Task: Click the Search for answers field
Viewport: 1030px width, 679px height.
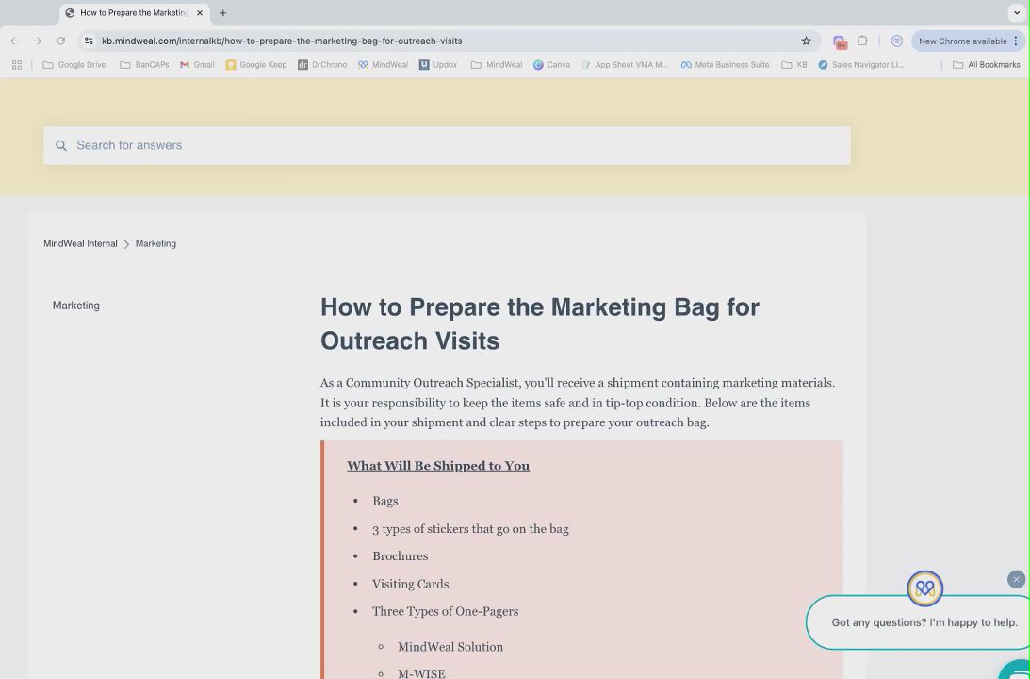Action: click(447, 145)
